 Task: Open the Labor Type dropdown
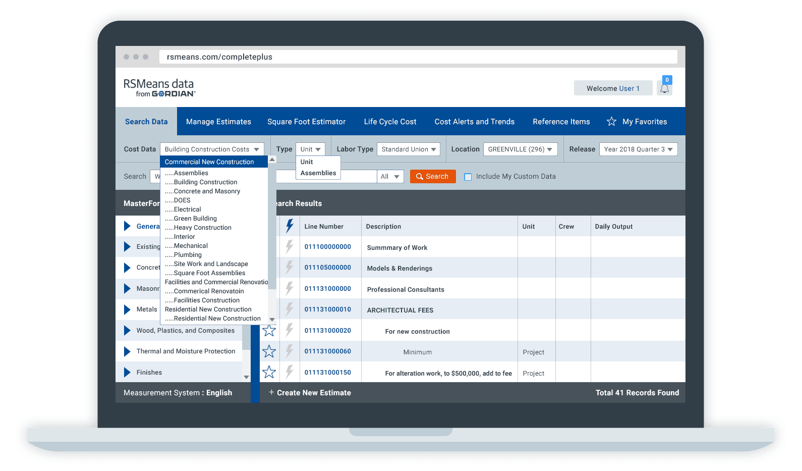pos(409,149)
